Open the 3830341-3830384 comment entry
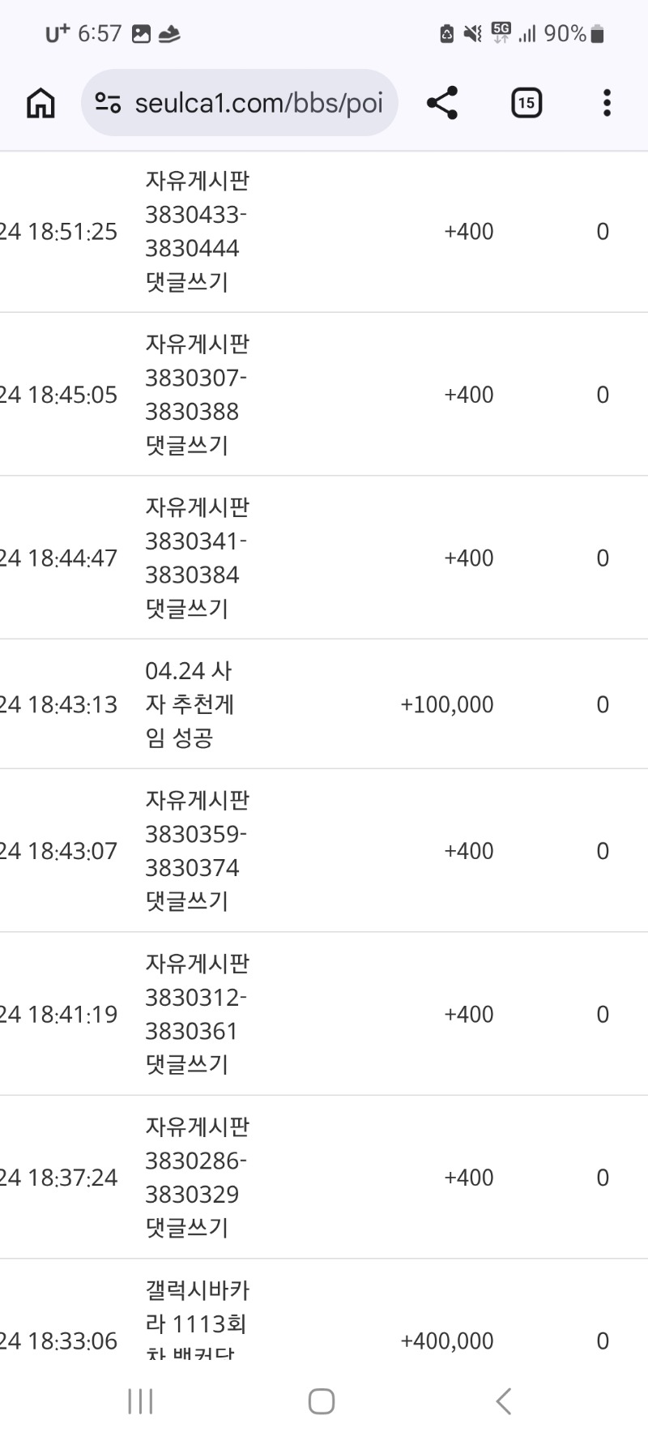This screenshot has height=1441, width=648. coord(196,558)
